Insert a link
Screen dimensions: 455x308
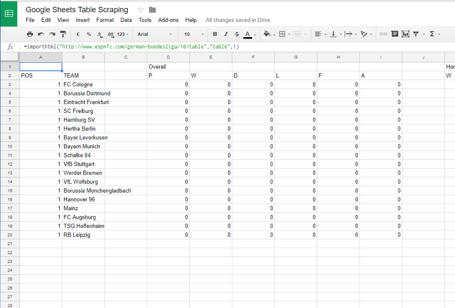coord(382,34)
